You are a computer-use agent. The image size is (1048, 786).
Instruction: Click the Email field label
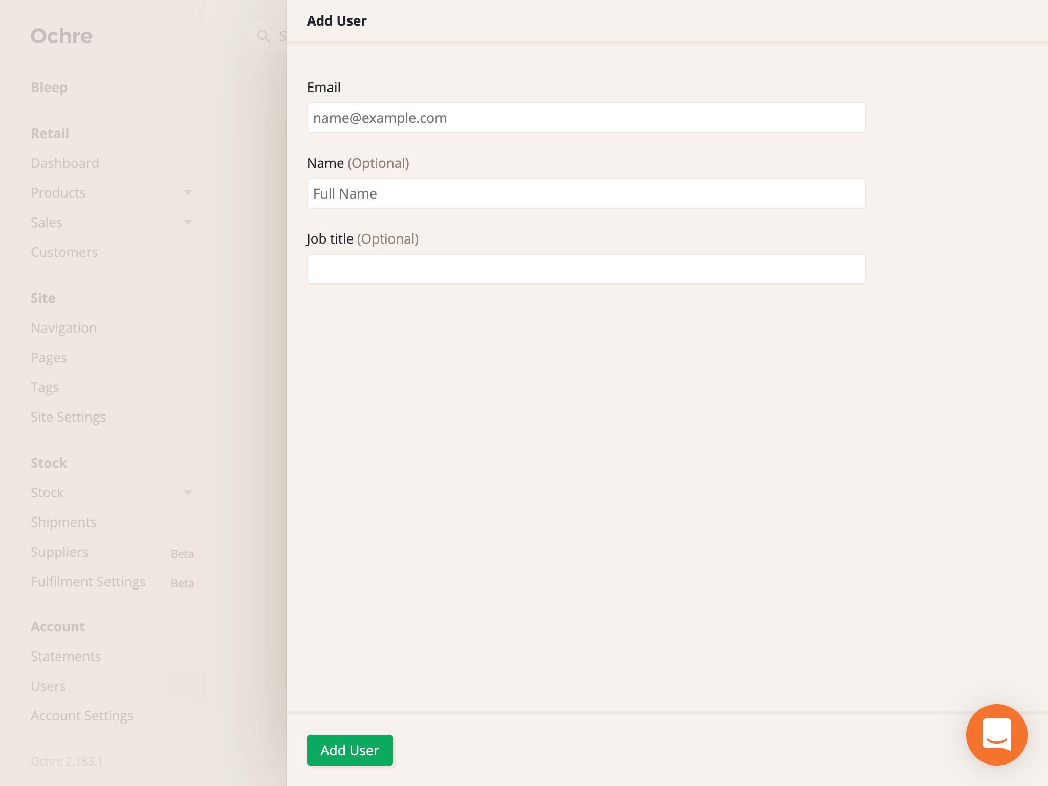point(324,88)
